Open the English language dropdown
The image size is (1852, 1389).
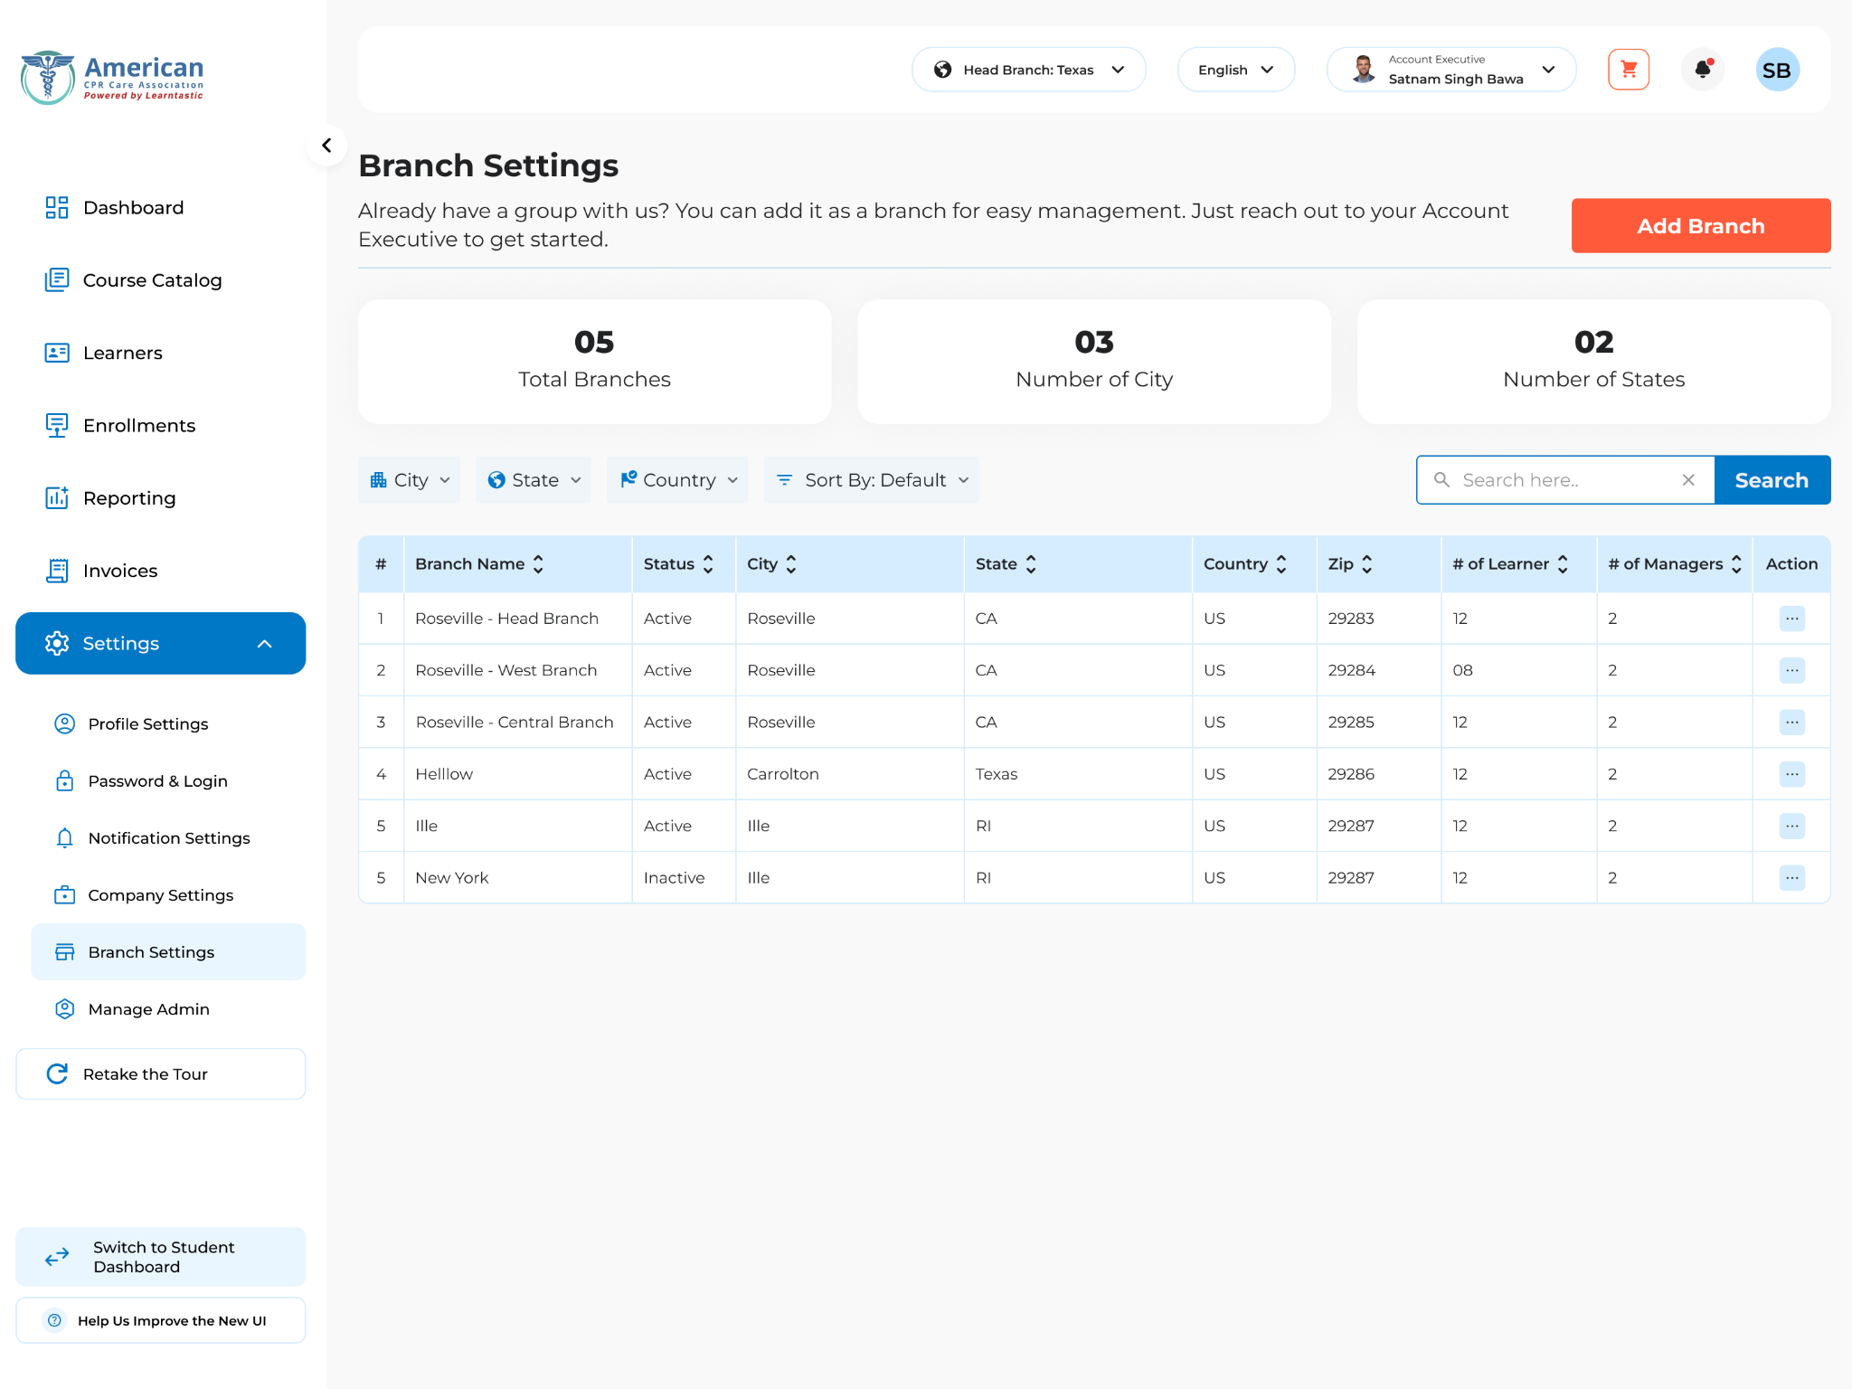(x=1235, y=70)
